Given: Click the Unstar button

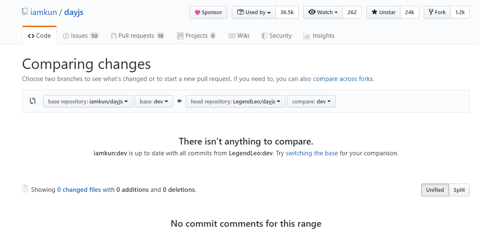Looking at the screenshot, I should [383, 12].
